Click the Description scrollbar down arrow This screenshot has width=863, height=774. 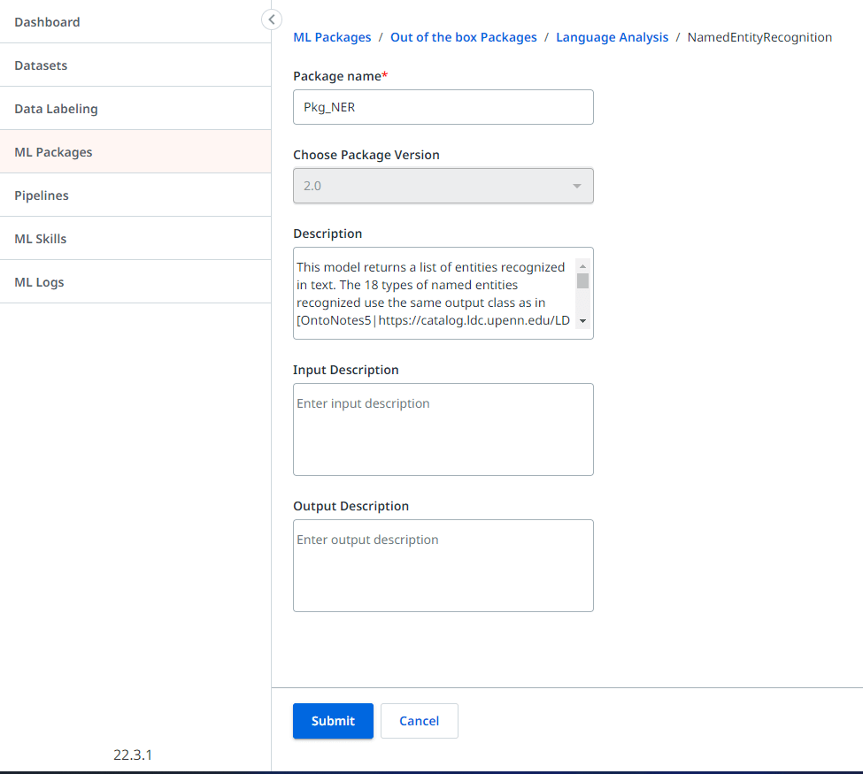582,321
